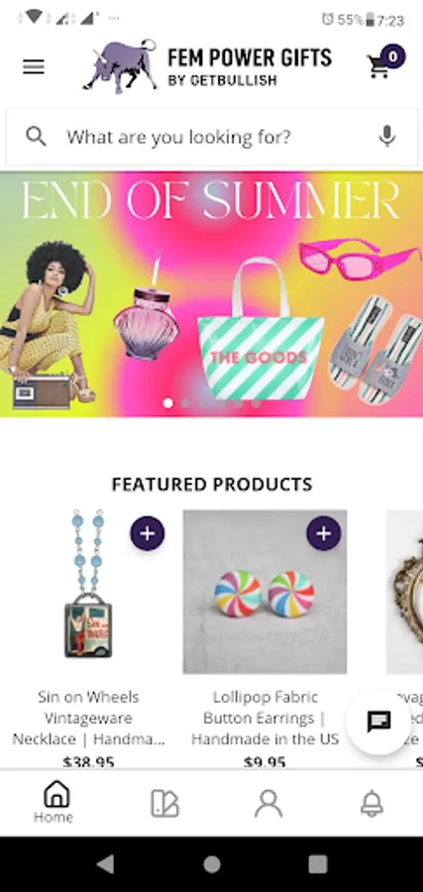Open the Lollipop Fabric Button Earrings image
The height and width of the screenshot is (892, 423).
[264, 592]
